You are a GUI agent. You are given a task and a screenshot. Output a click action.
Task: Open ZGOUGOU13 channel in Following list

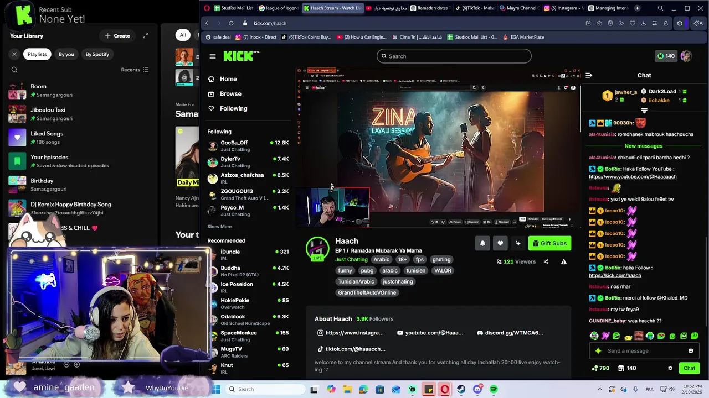(248, 195)
